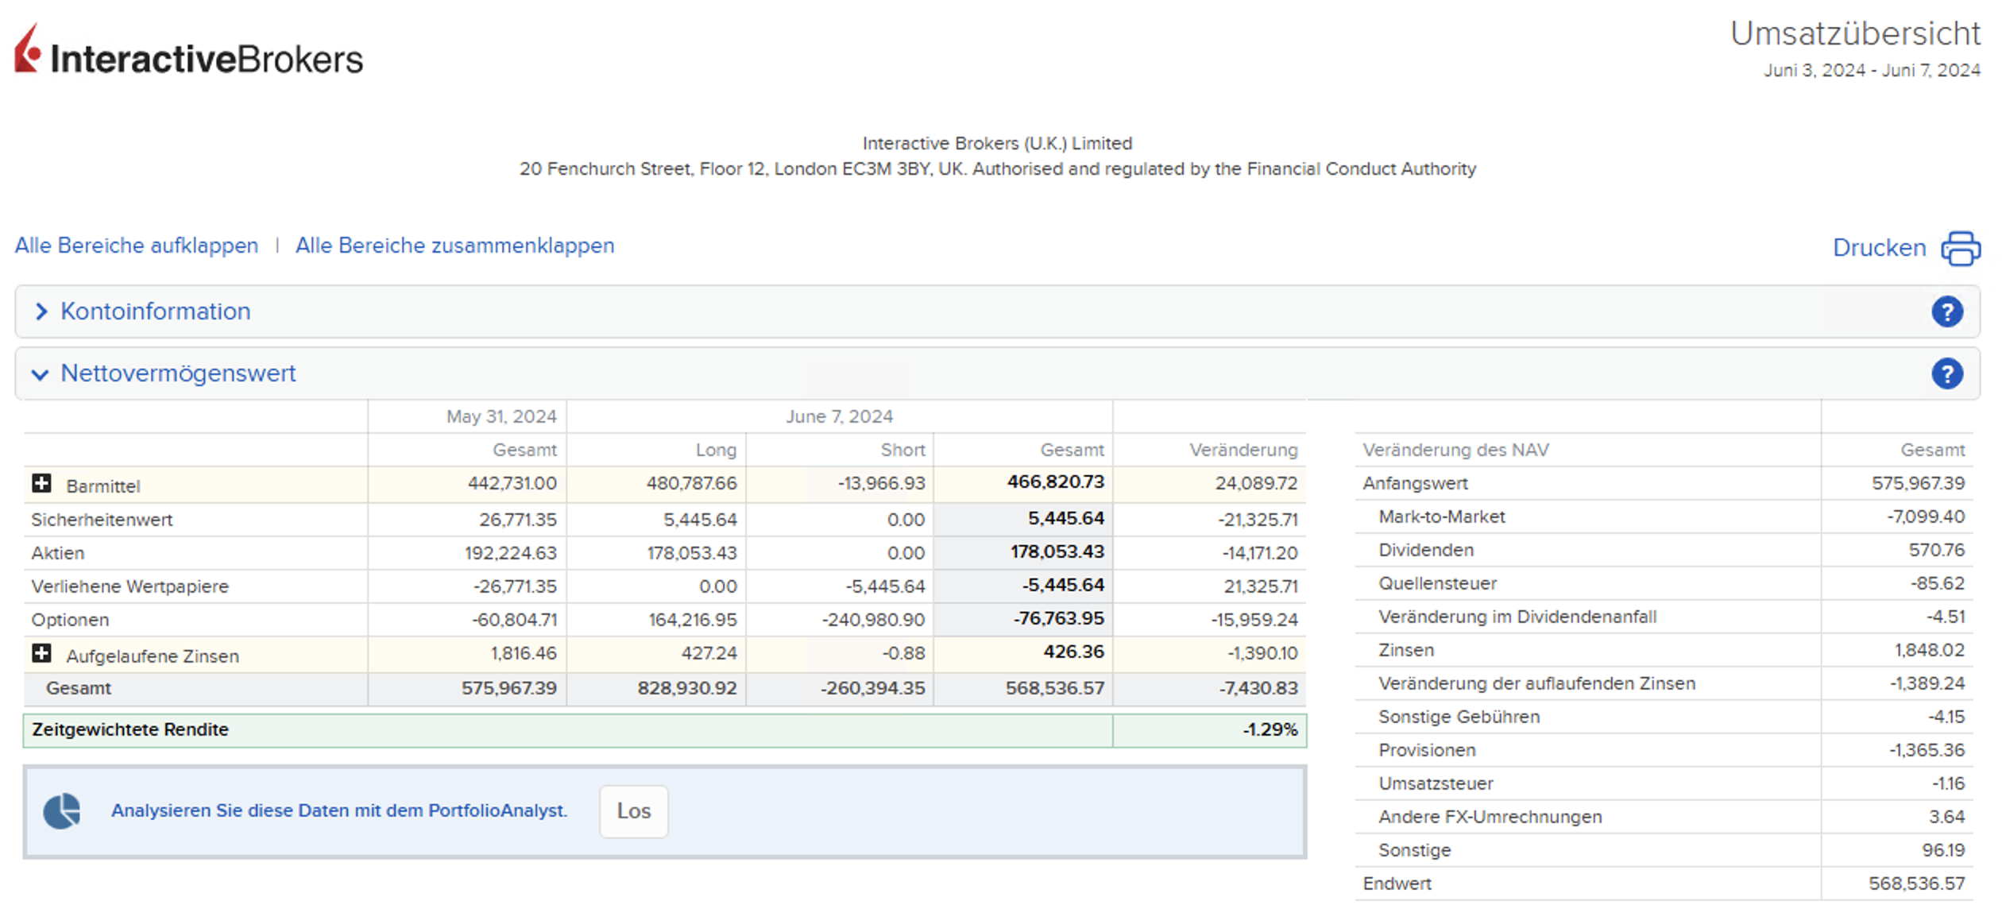
Task: Click the Andere FX-Umrechnungen label
Action: [1490, 817]
